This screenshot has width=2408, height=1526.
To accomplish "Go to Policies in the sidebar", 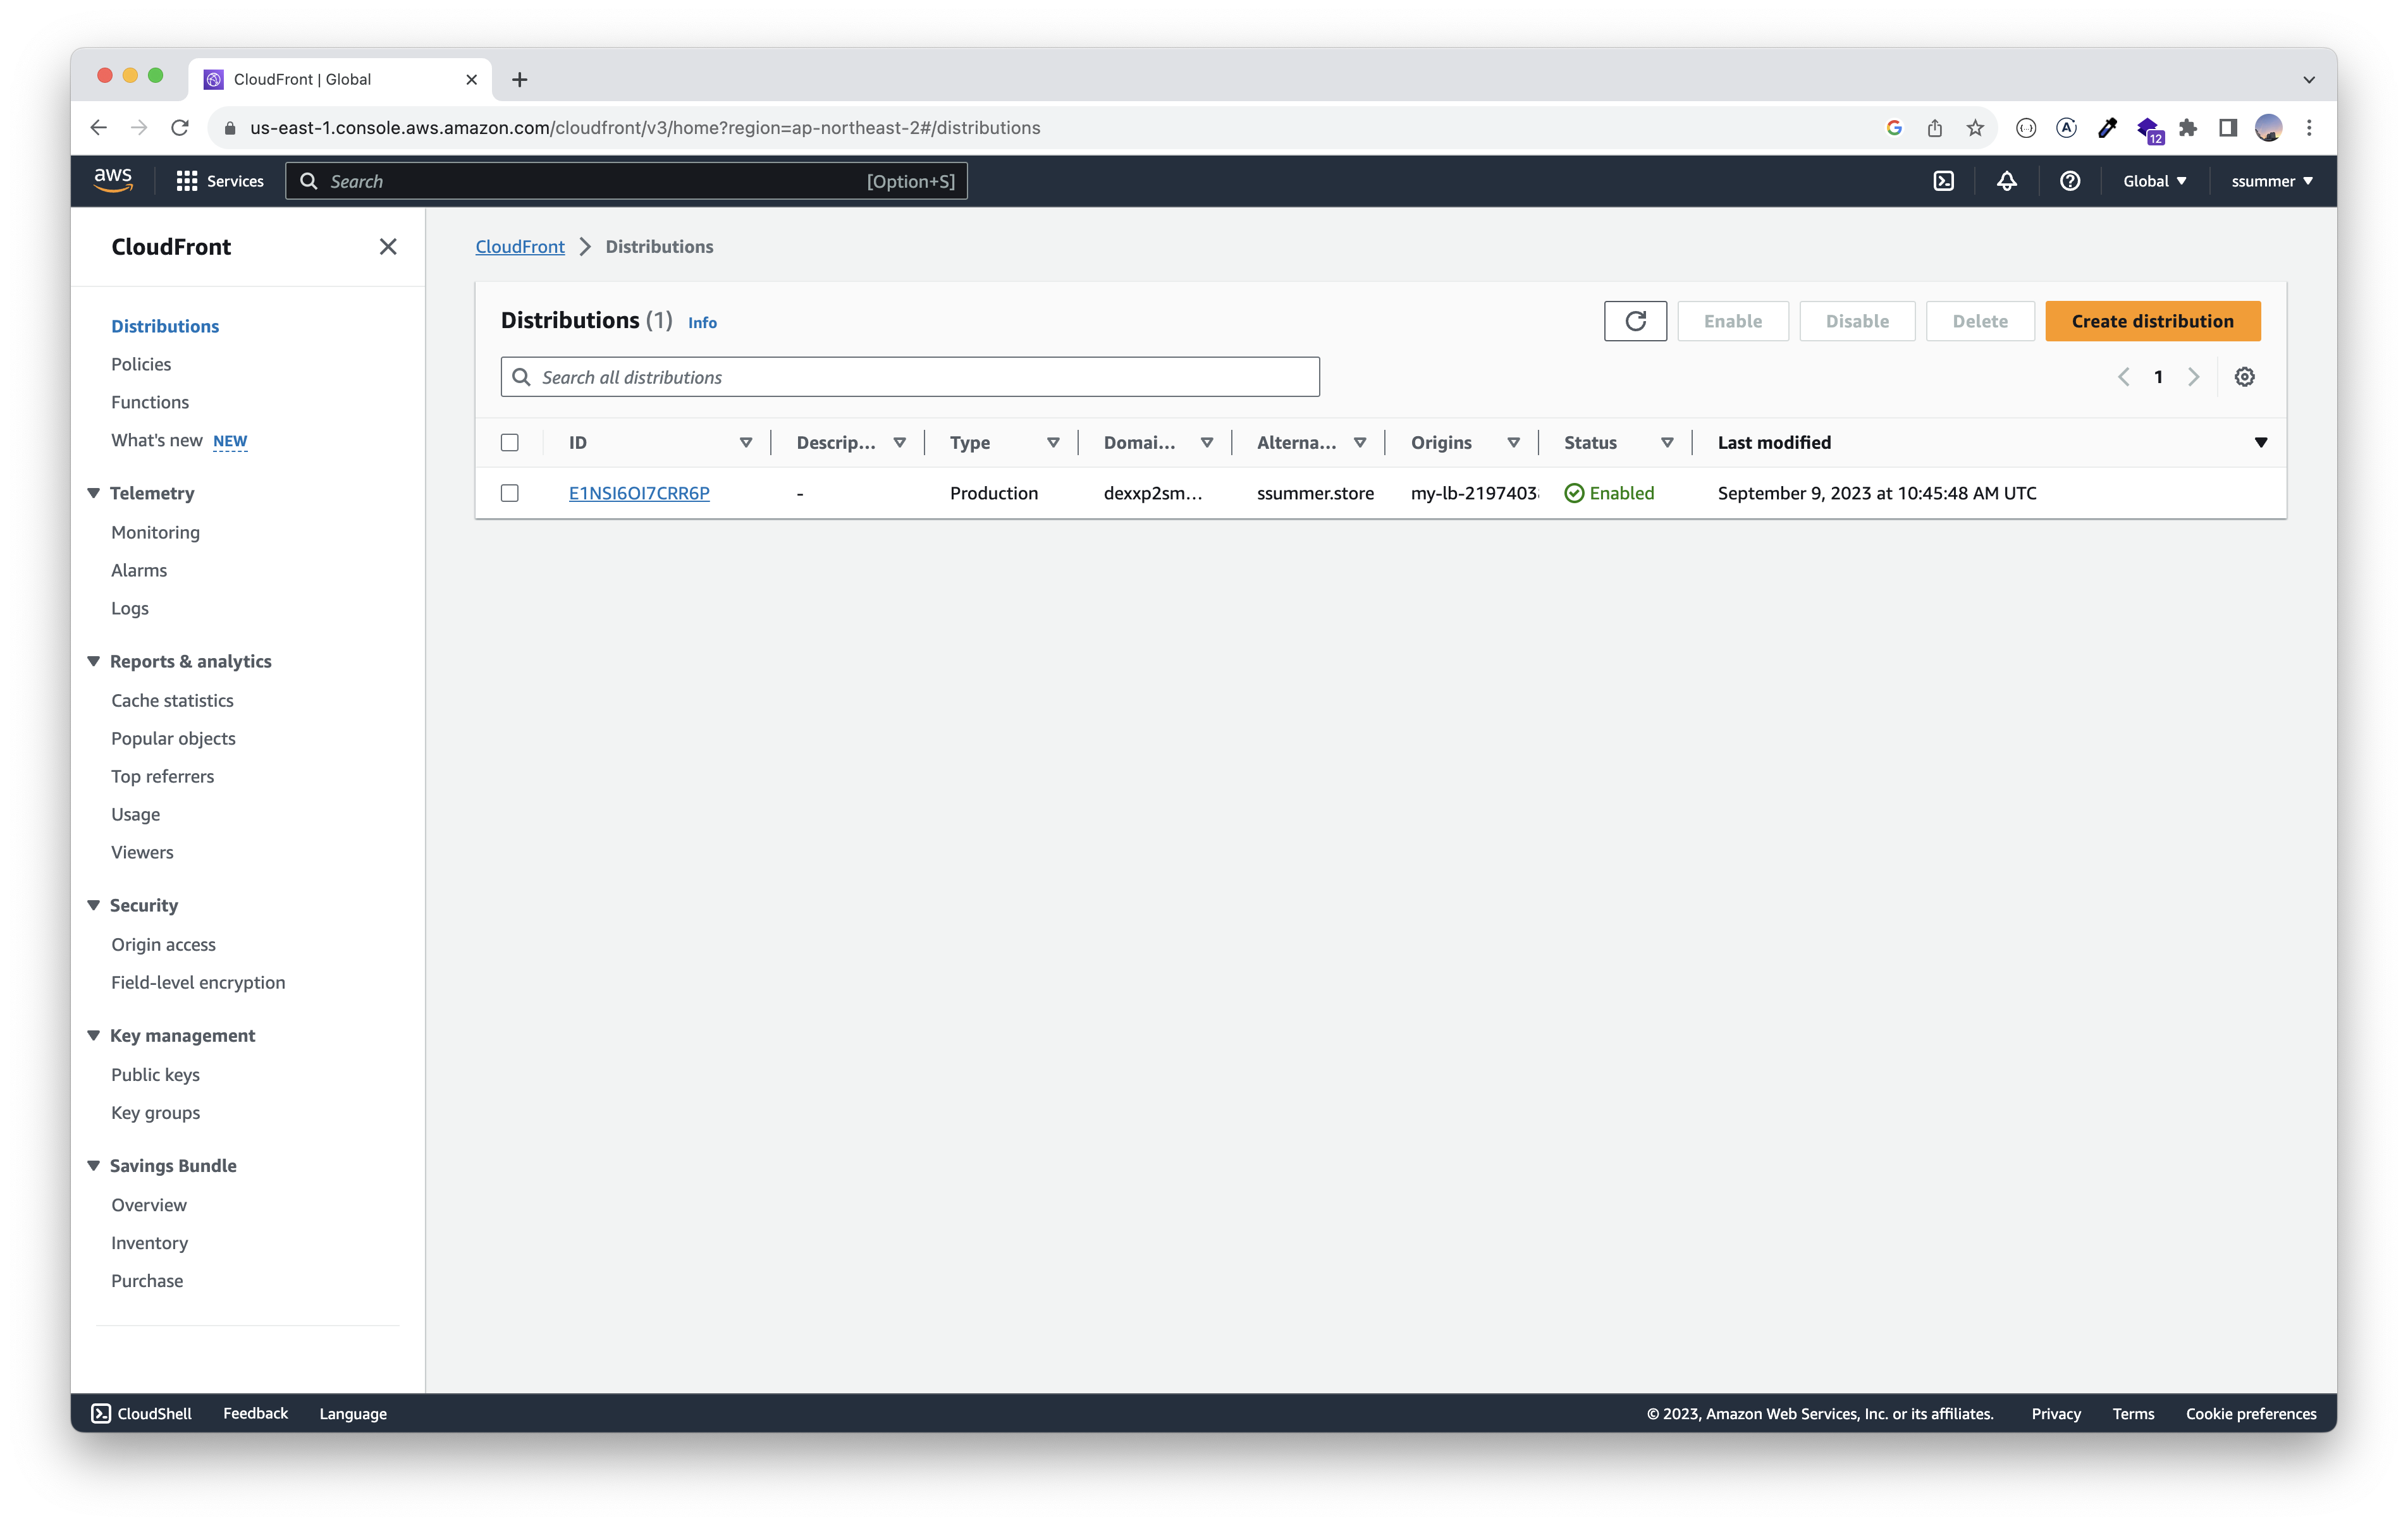I will coord(141,364).
